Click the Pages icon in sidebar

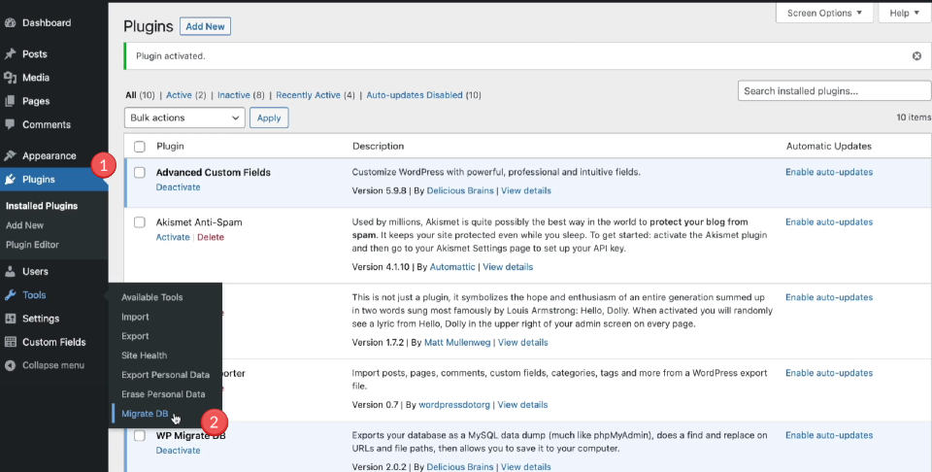(10, 101)
